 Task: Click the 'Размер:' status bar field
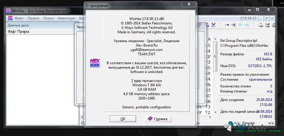pos(249,123)
